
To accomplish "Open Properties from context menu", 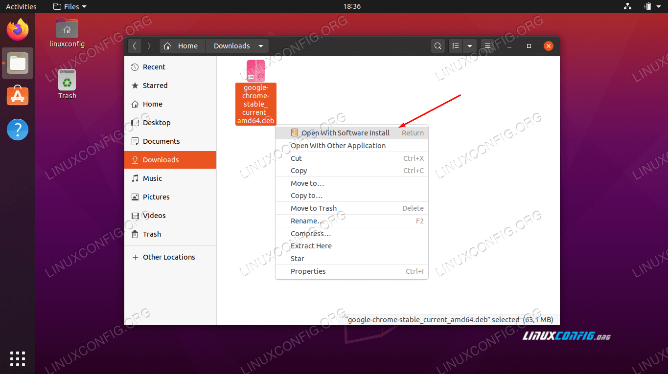I will 352,271.
